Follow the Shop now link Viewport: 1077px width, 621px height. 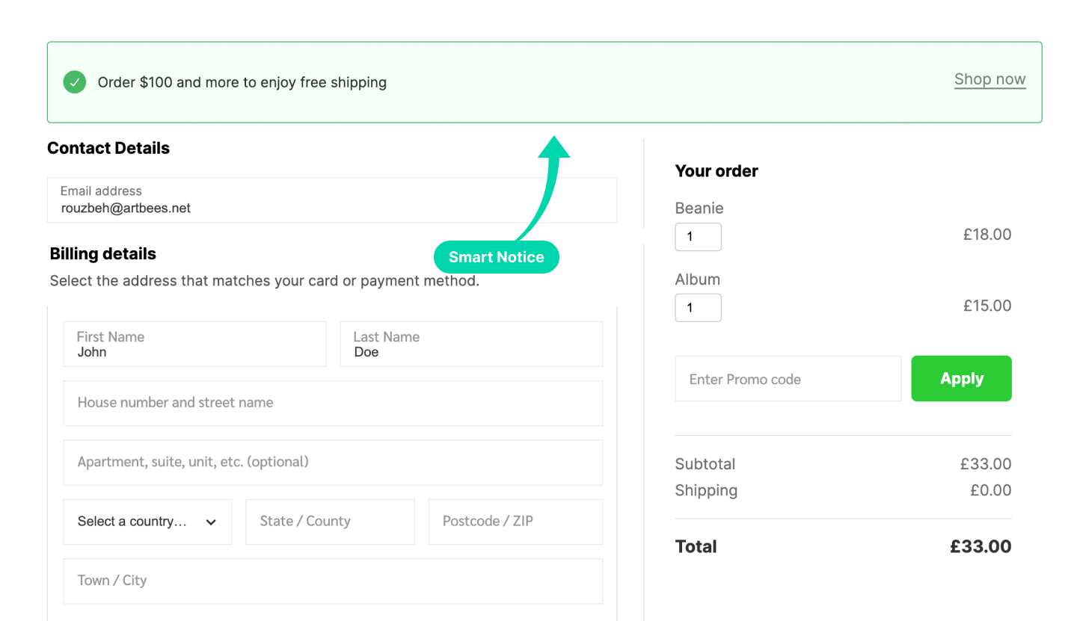tap(989, 79)
